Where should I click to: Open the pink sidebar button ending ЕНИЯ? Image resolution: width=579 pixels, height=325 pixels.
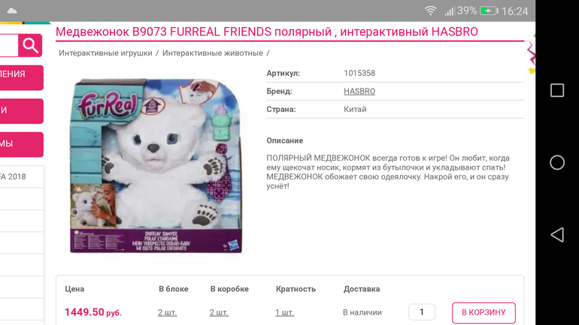[x=21, y=78]
